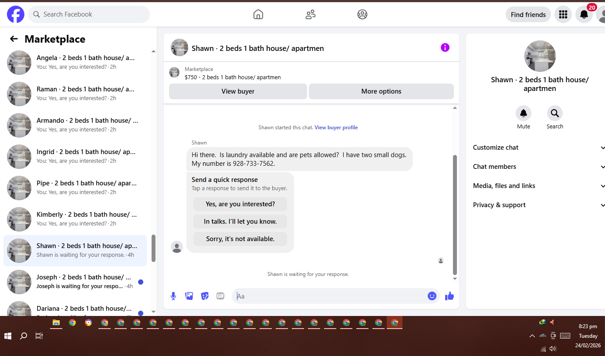Mute the Shawn conversation
Viewport: 605px width, 356px height.
pos(524,113)
